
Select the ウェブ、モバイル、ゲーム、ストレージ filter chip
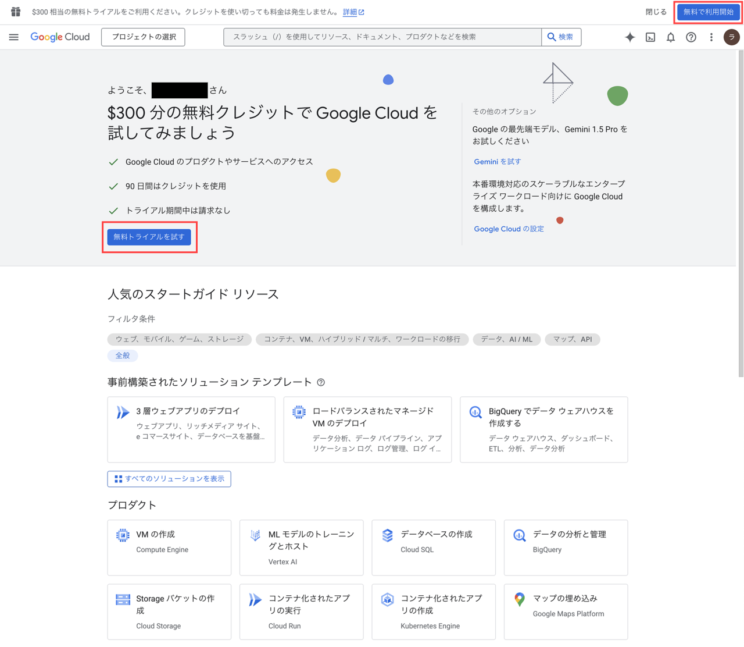pos(180,339)
